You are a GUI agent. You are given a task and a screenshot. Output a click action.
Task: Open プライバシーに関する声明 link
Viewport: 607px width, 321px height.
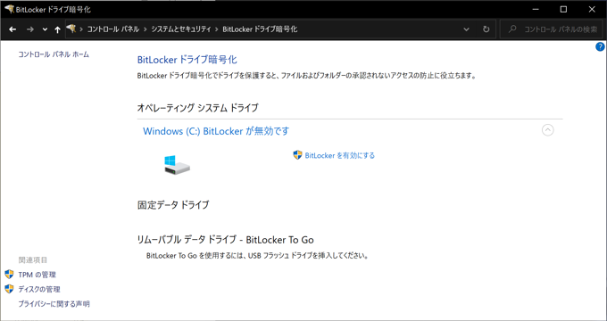click(54, 304)
